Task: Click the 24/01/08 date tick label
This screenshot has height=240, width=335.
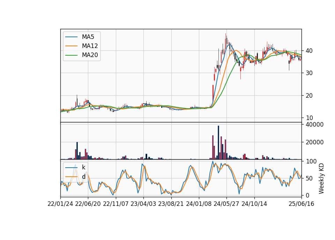Action: (x=199, y=204)
